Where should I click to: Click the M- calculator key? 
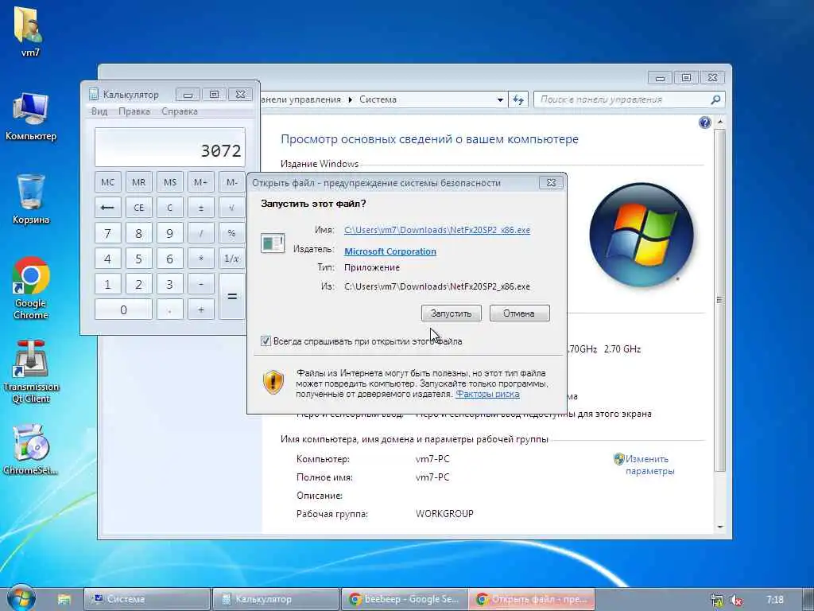pyautogui.click(x=231, y=182)
